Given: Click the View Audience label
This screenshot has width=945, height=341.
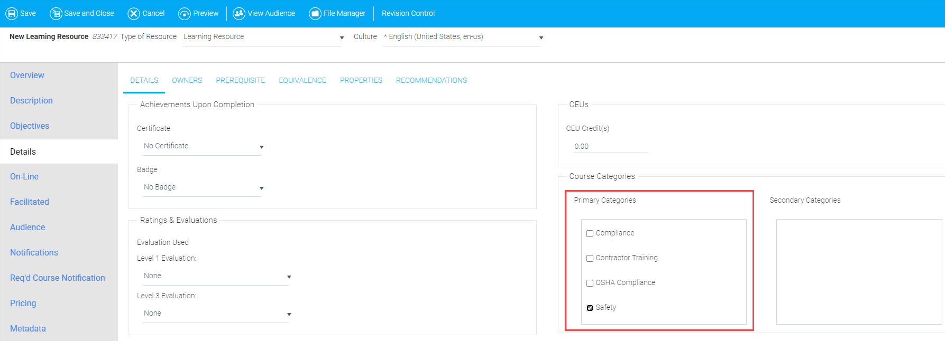Looking at the screenshot, I should click(271, 13).
